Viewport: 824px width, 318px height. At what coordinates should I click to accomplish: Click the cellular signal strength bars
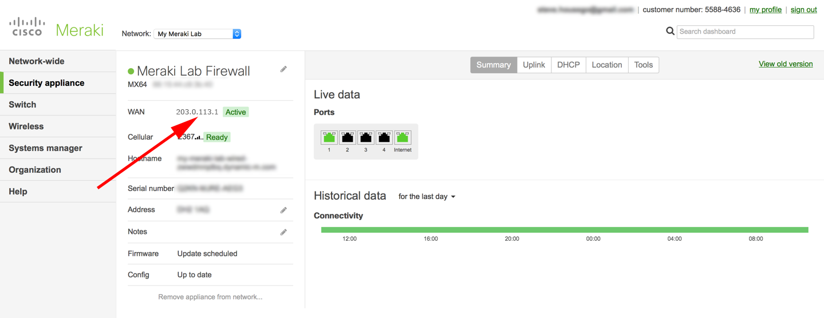pos(199,137)
